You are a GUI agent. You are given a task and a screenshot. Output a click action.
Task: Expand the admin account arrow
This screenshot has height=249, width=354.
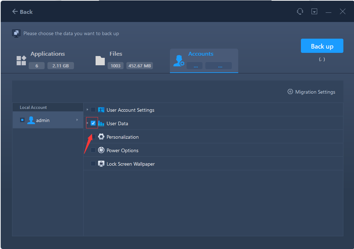click(x=77, y=120)
